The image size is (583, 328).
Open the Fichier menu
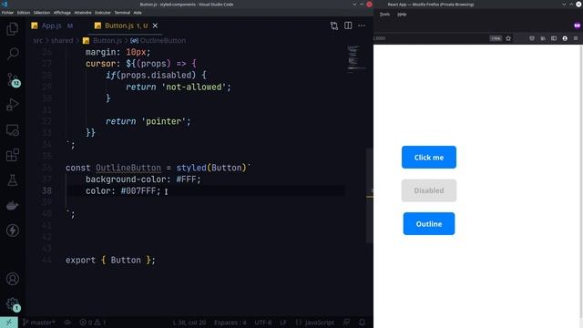pyautogui.click(x=7, y=13)
